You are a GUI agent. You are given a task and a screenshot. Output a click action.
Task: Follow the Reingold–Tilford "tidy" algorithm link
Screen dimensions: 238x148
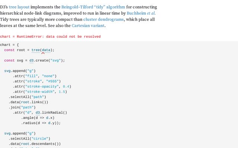tap(93, 7)
